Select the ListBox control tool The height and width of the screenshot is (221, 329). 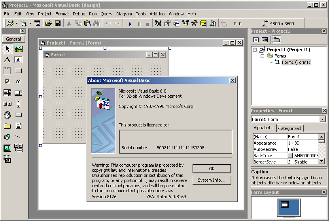click(x=19, y=93)
